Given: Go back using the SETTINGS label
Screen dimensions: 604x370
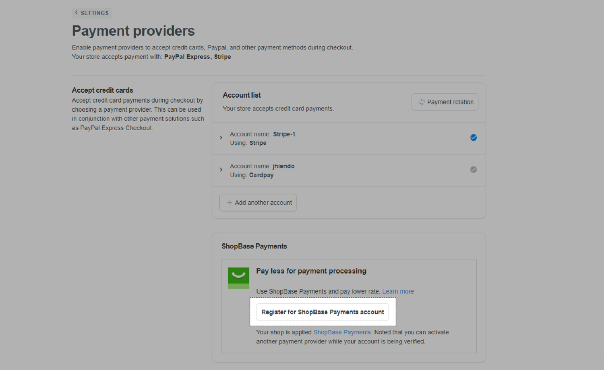Looking at the screenshot, I should point(95,13).
